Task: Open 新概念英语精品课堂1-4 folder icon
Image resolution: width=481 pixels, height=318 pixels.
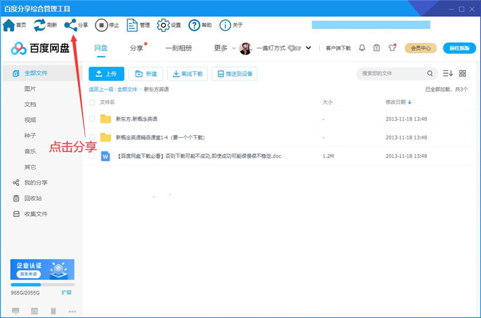Action: (x=106, y=138)
